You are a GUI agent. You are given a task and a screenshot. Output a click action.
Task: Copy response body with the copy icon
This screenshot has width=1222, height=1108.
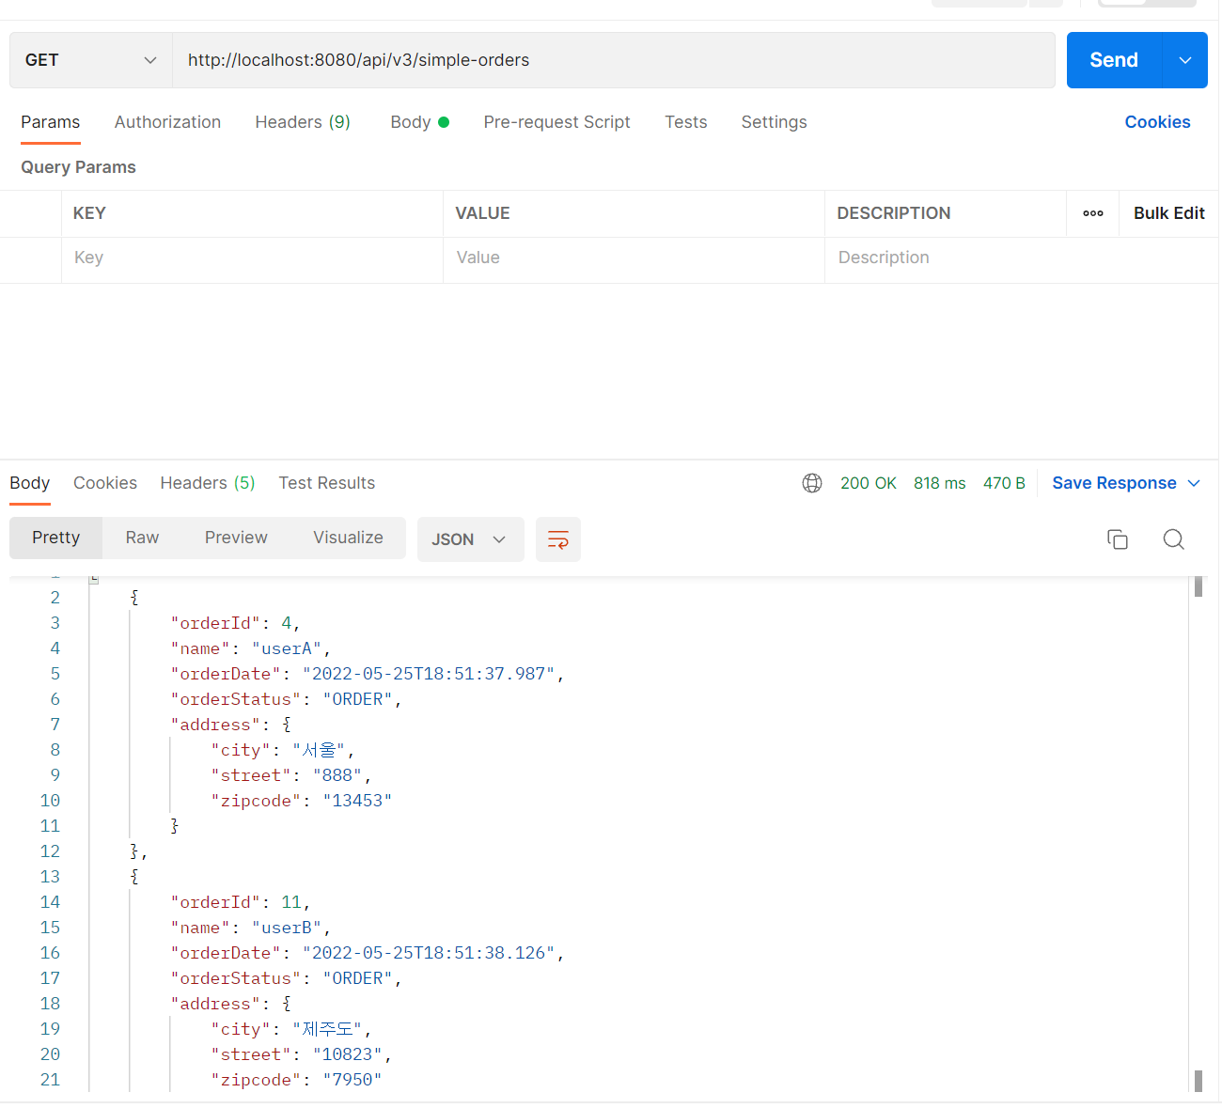tap(1118, 539)
